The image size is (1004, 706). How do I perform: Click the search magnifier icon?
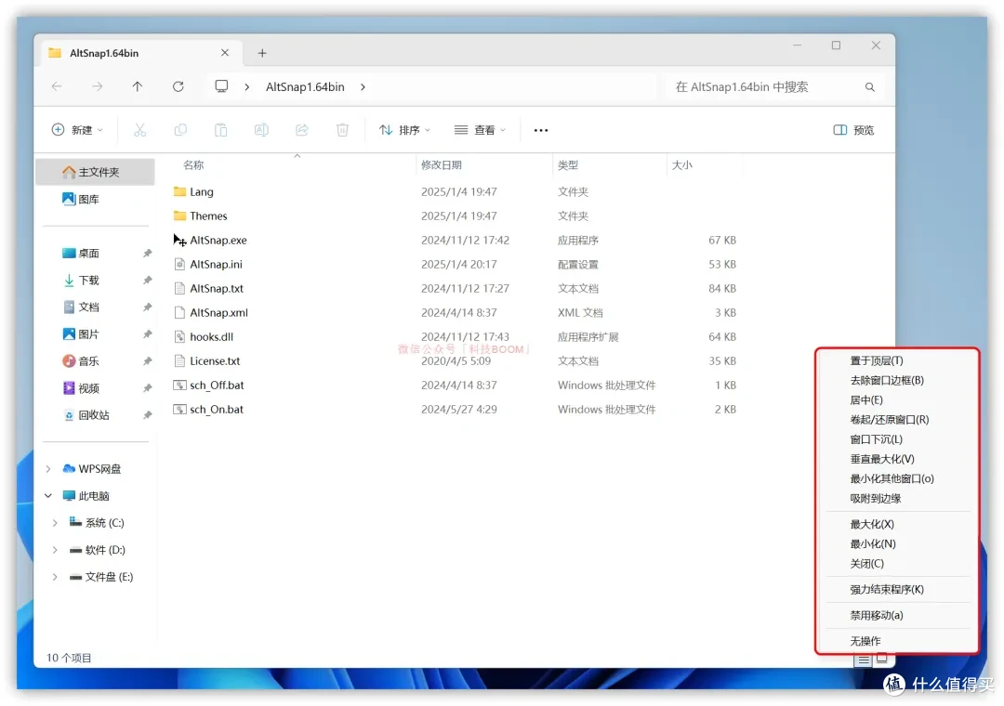click(869, 87)
